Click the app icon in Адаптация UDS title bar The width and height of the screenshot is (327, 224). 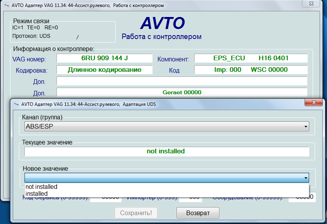click(16, 104)
